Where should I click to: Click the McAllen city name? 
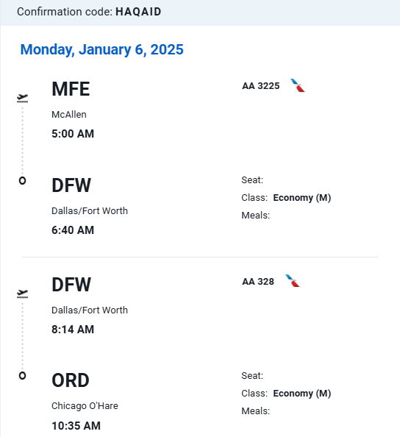[69, 115]
